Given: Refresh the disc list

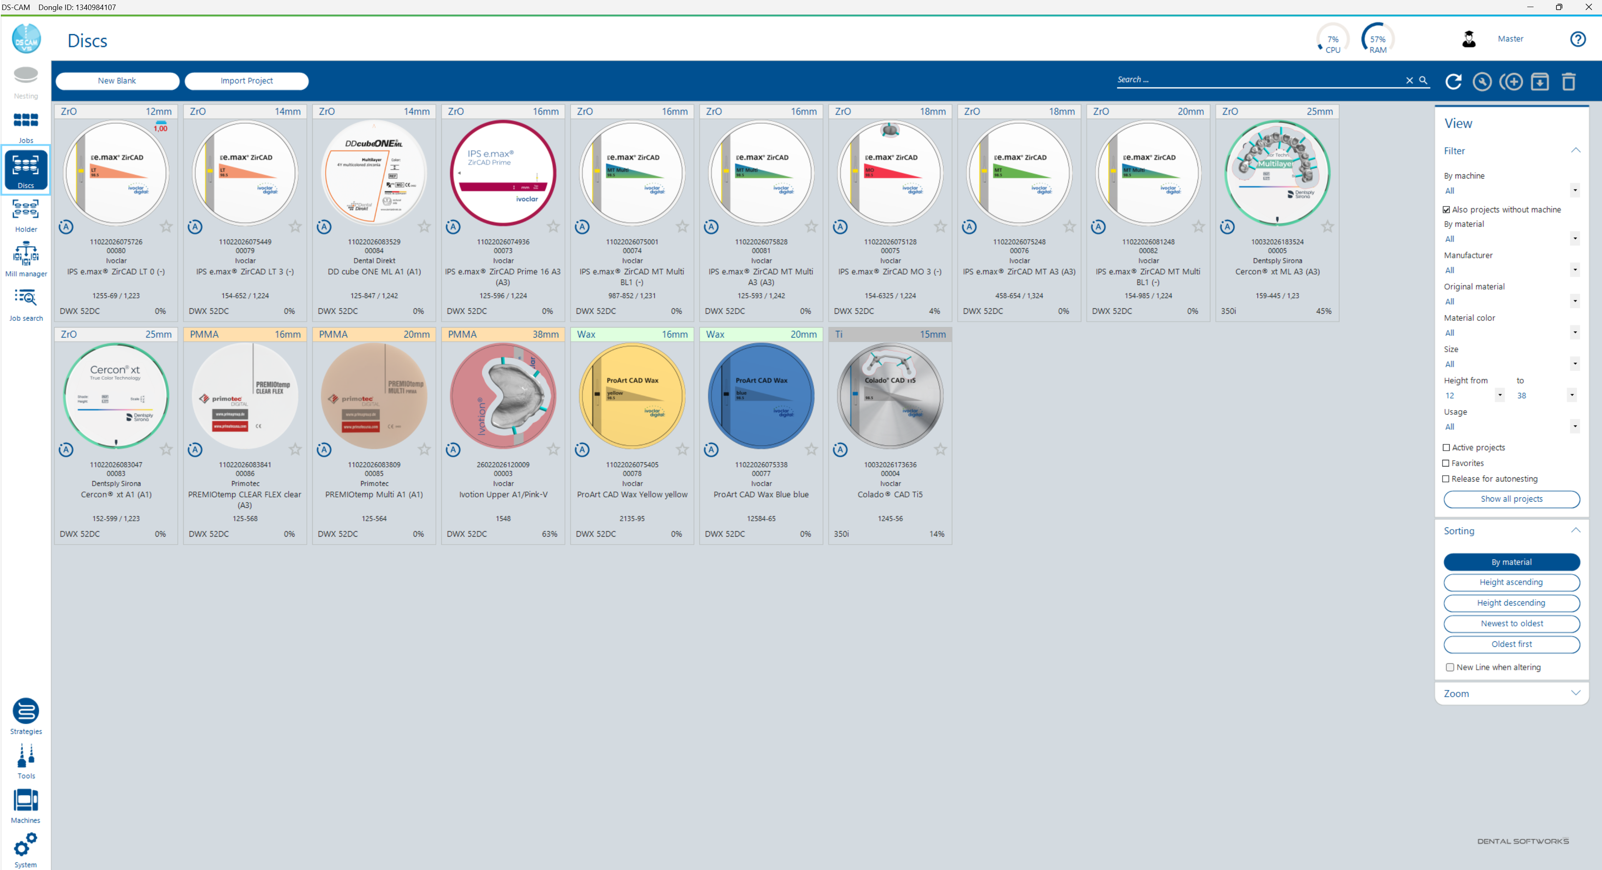Looking at the screenshot, I should pos(1453,81).
